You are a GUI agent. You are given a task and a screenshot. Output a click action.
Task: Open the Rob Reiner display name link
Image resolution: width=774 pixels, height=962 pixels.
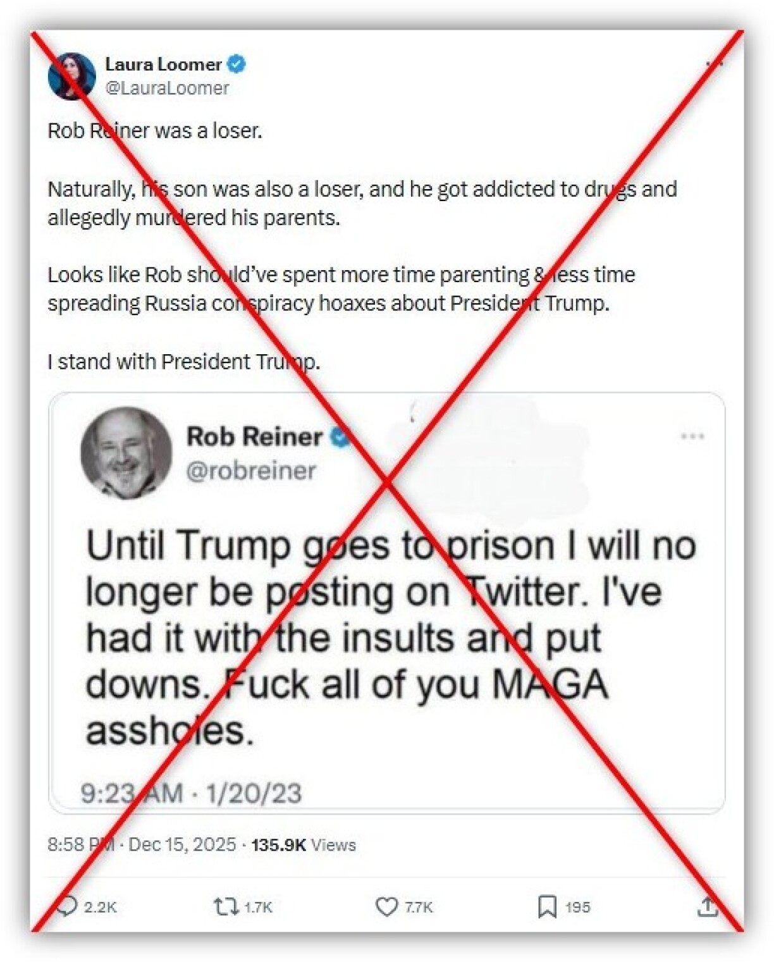tap(254, 436)
